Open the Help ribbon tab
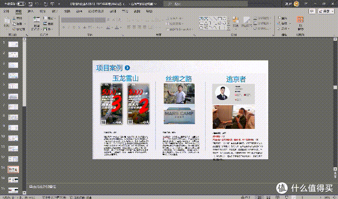 point(149,11)
